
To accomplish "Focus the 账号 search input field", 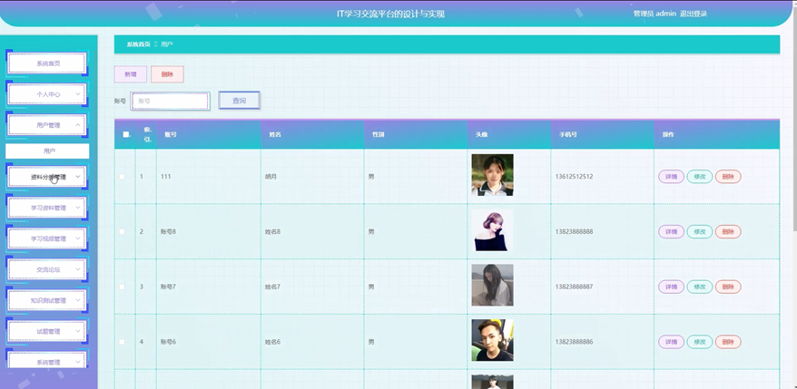I will tap(171, 101).
